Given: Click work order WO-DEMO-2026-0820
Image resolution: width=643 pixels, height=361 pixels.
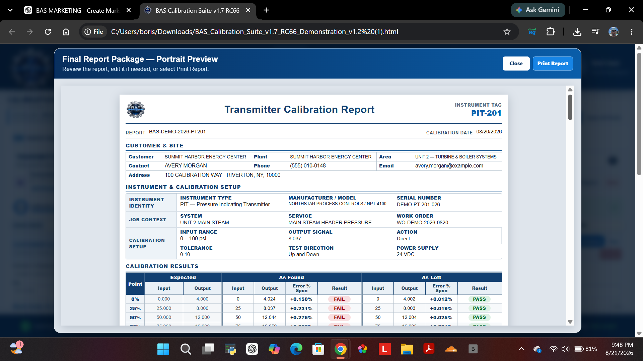Looking at the screenshot, I should click(x=422, y=223).
